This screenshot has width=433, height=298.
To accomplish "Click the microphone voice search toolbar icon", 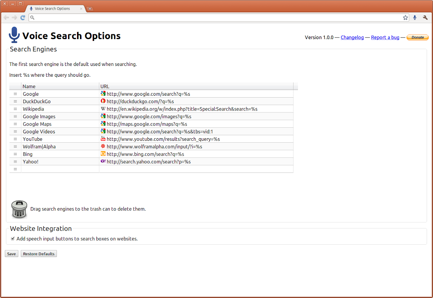I will pyautogui.click(x=415, y=18).
